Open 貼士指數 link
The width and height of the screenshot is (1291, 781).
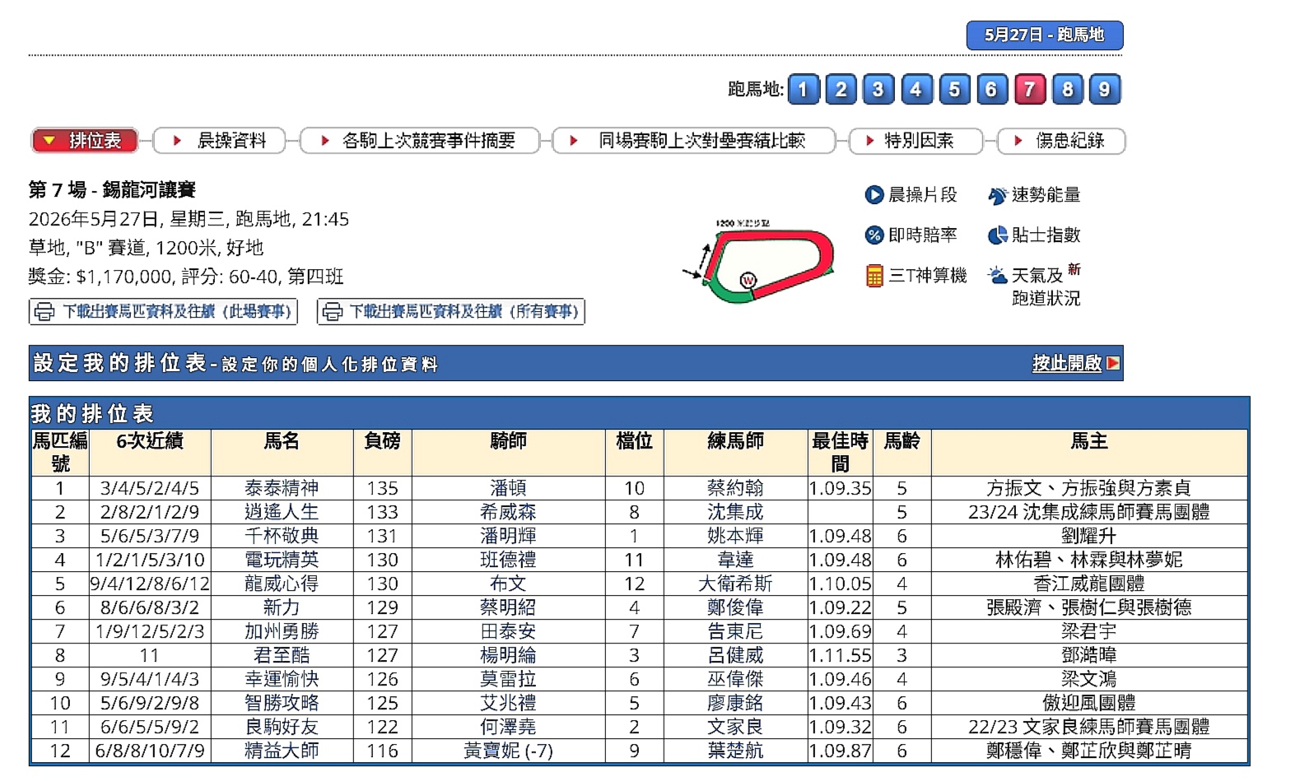[1046, 235]
